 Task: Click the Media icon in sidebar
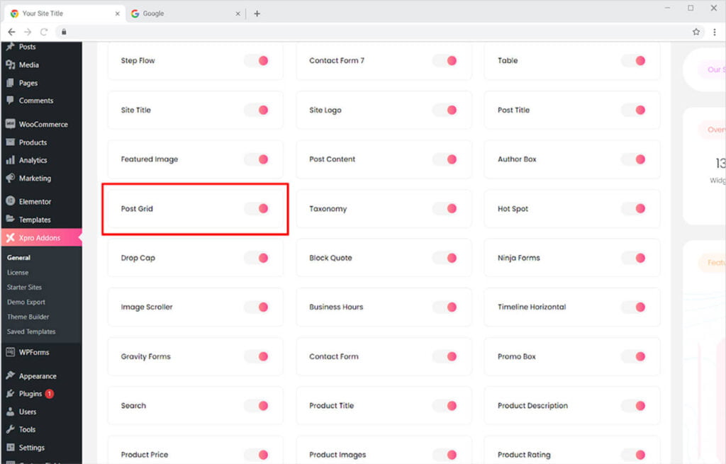[10, 64]
